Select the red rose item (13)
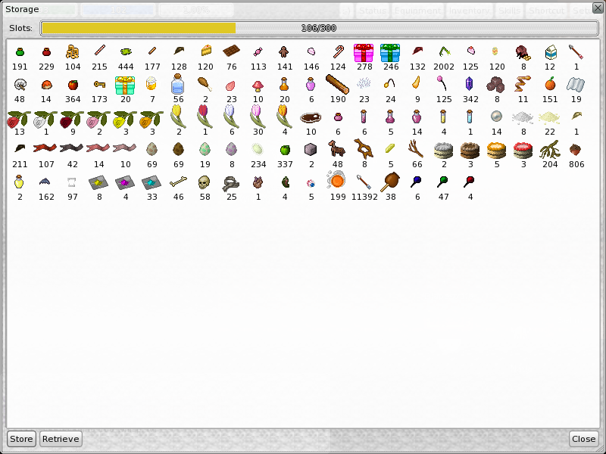 18,119
